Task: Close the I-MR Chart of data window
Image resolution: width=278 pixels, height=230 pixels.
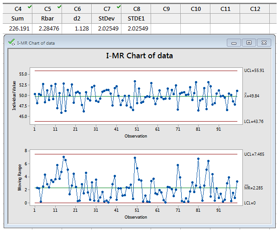Action: 263,42
